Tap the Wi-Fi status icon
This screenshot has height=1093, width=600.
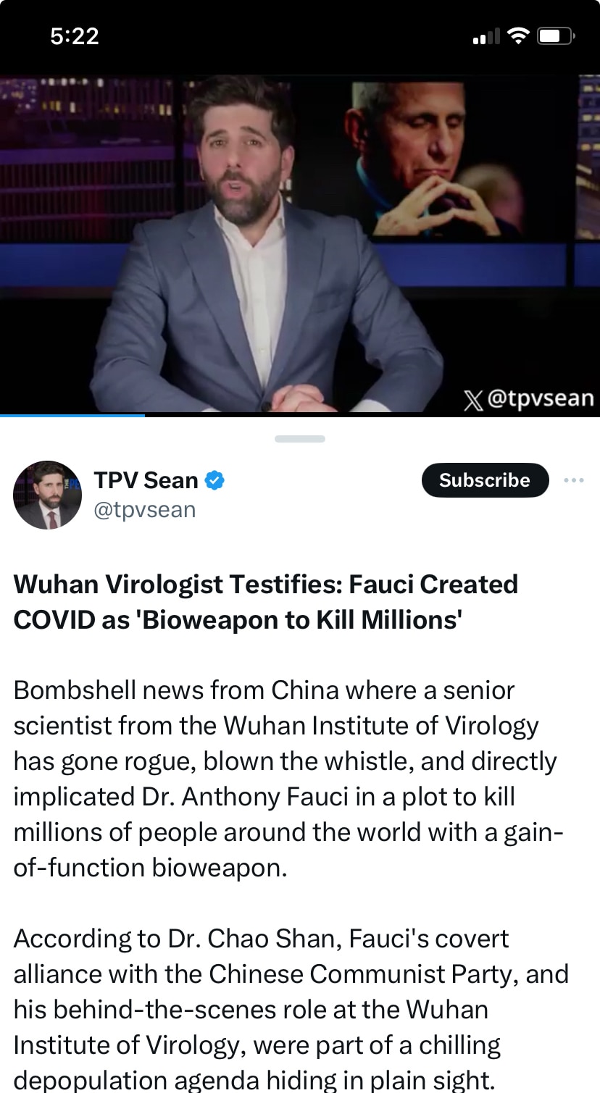(518, 36)
